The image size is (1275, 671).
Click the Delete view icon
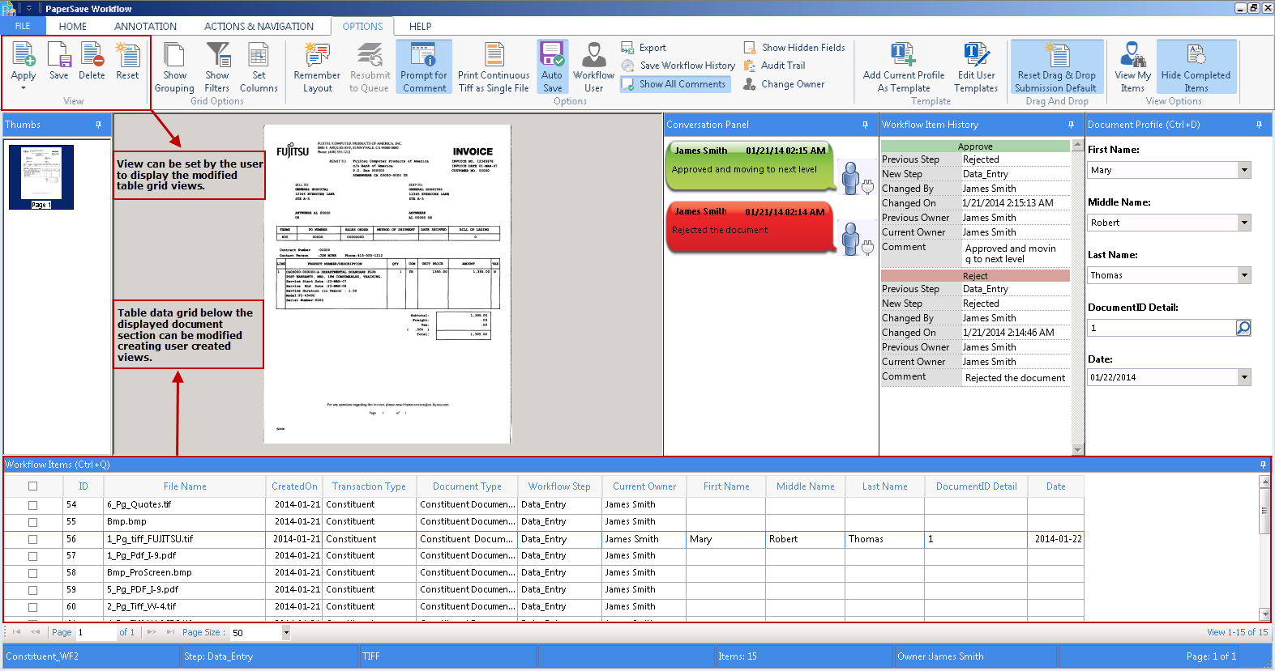[92, 62]
